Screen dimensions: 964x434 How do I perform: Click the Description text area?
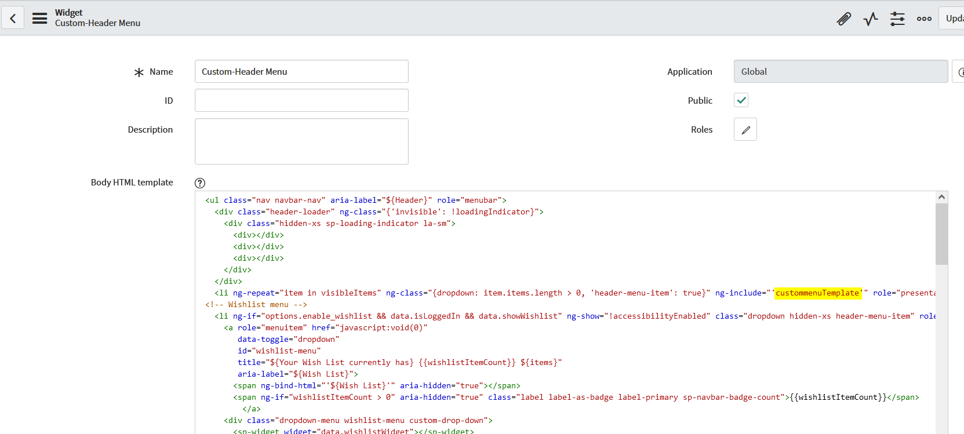301,141
